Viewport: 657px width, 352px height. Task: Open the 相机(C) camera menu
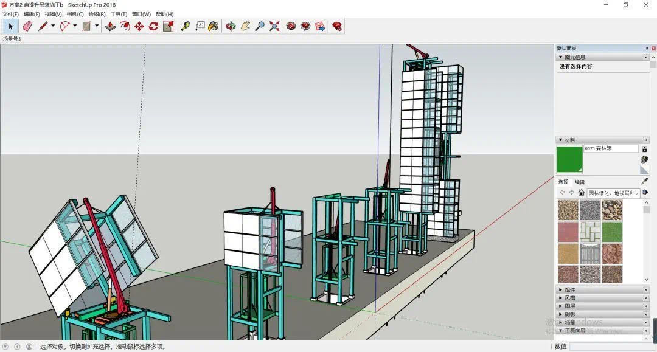click(75, 14)
